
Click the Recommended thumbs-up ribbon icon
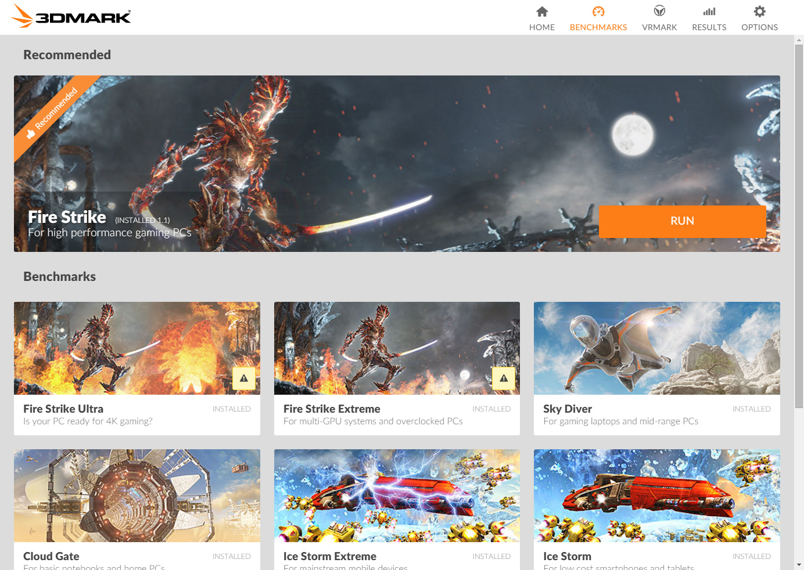[x=31, y=134]
